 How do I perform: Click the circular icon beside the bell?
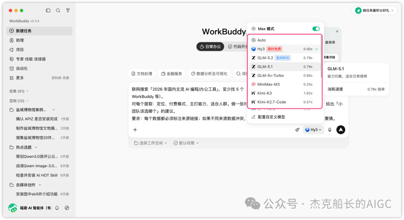(67, 208)
